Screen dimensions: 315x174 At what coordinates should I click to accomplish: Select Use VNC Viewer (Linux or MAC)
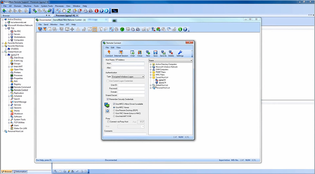click(114, 113)
